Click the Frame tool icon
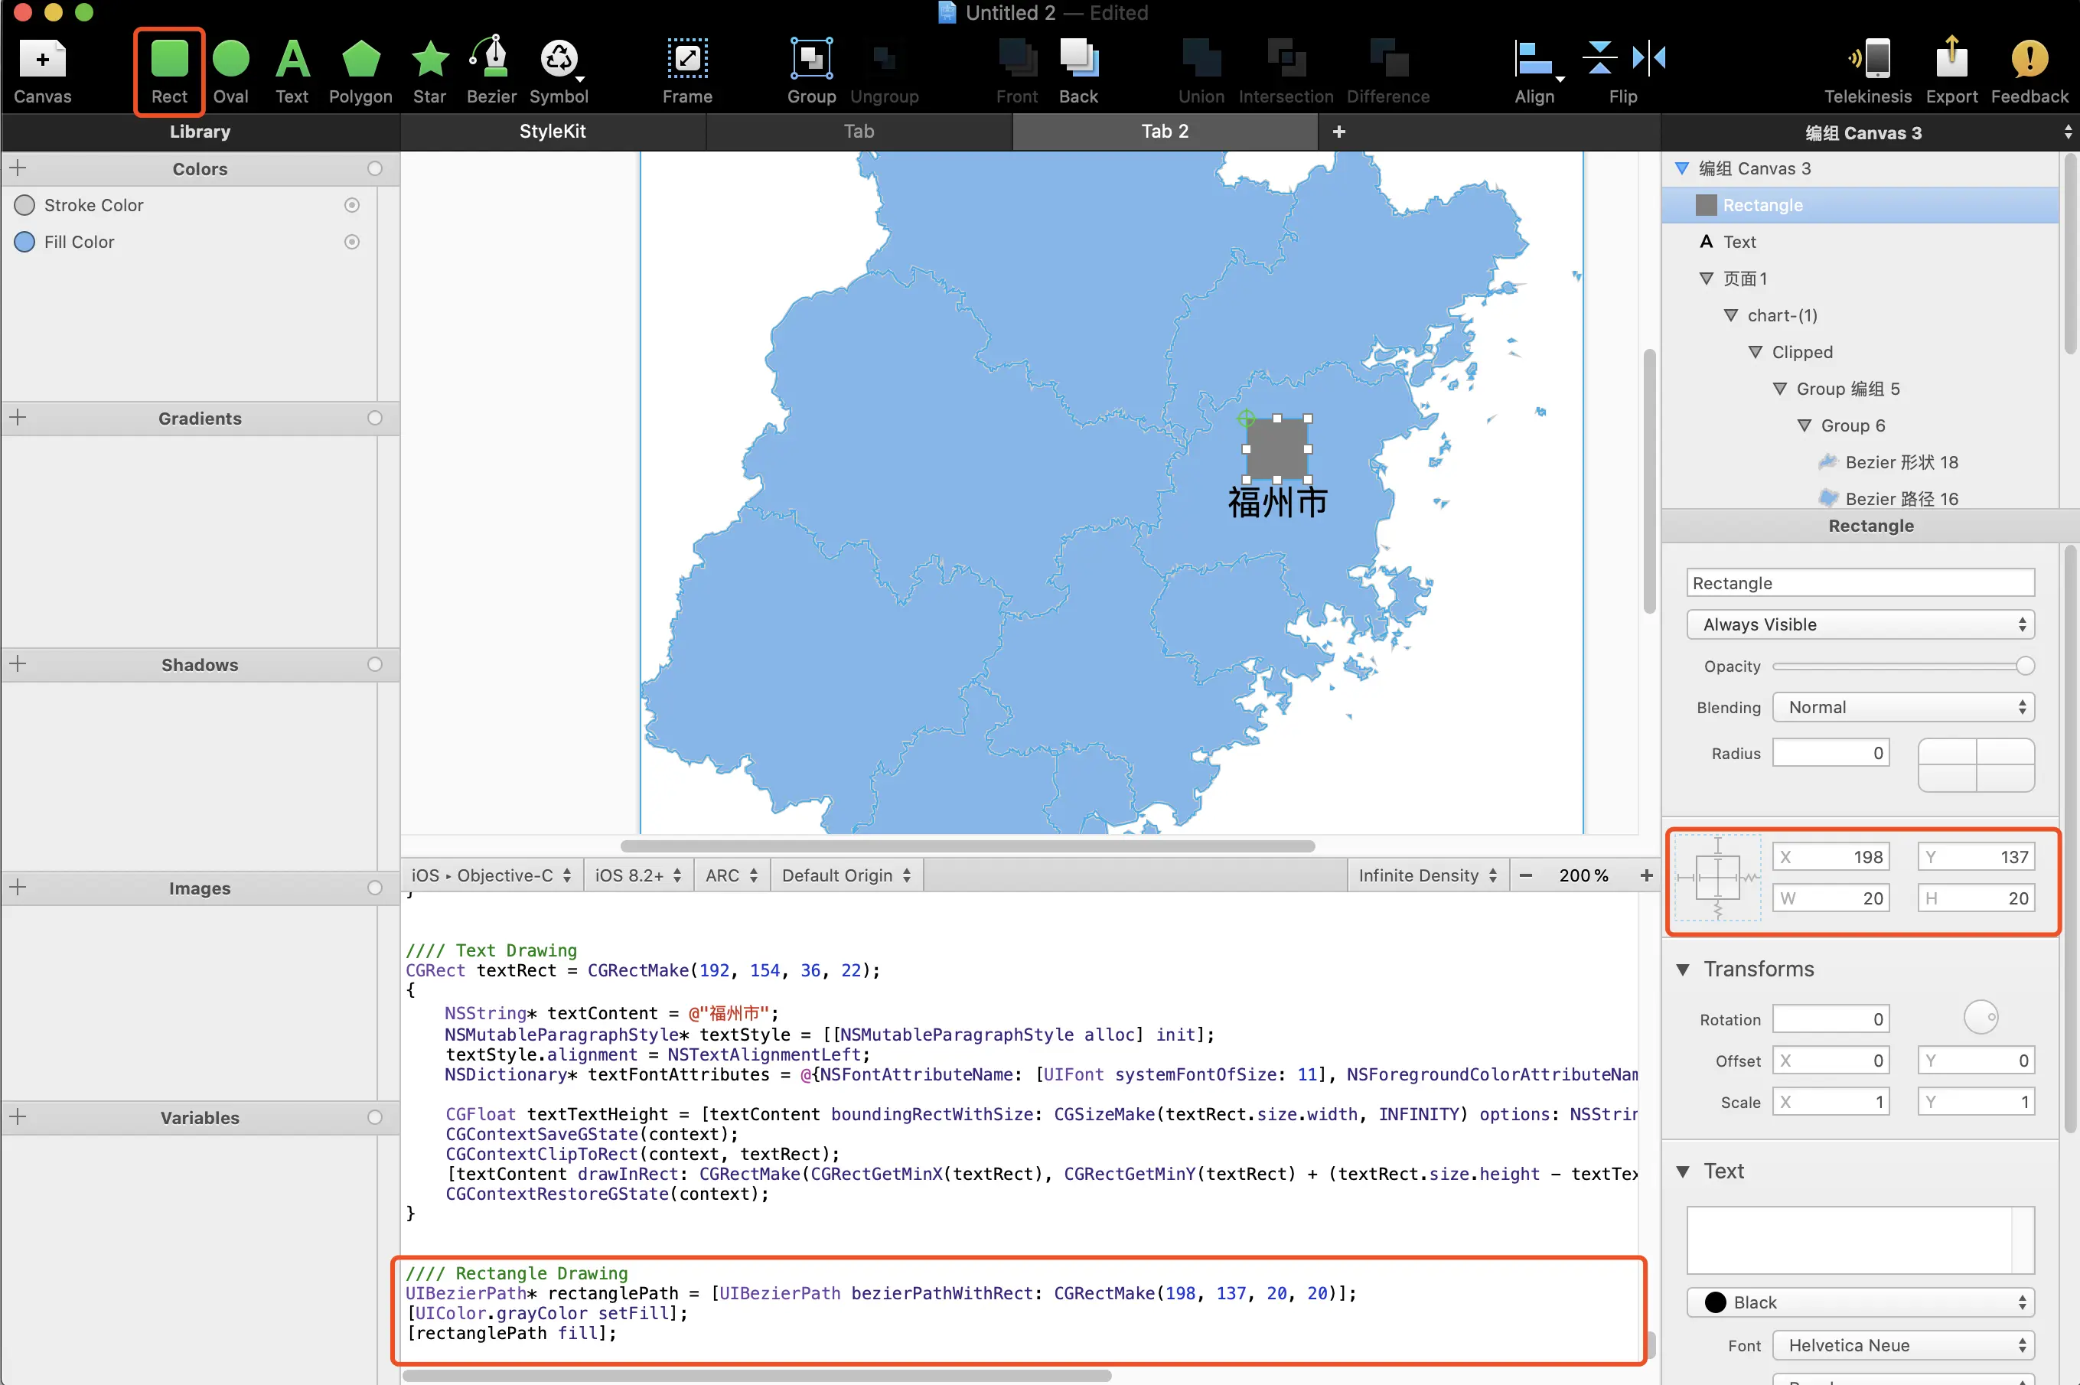This screenshot has width=2080, height=1385. tap(687, 60)
